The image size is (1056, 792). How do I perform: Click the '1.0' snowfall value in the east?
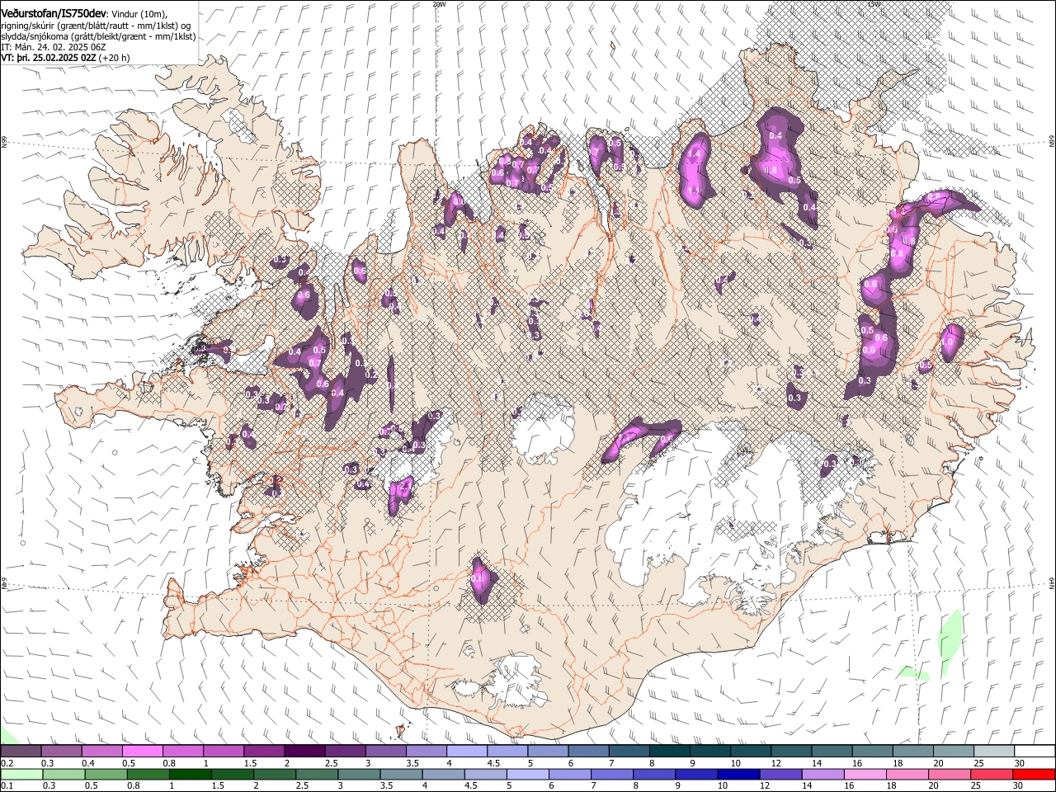pos(948,342)
